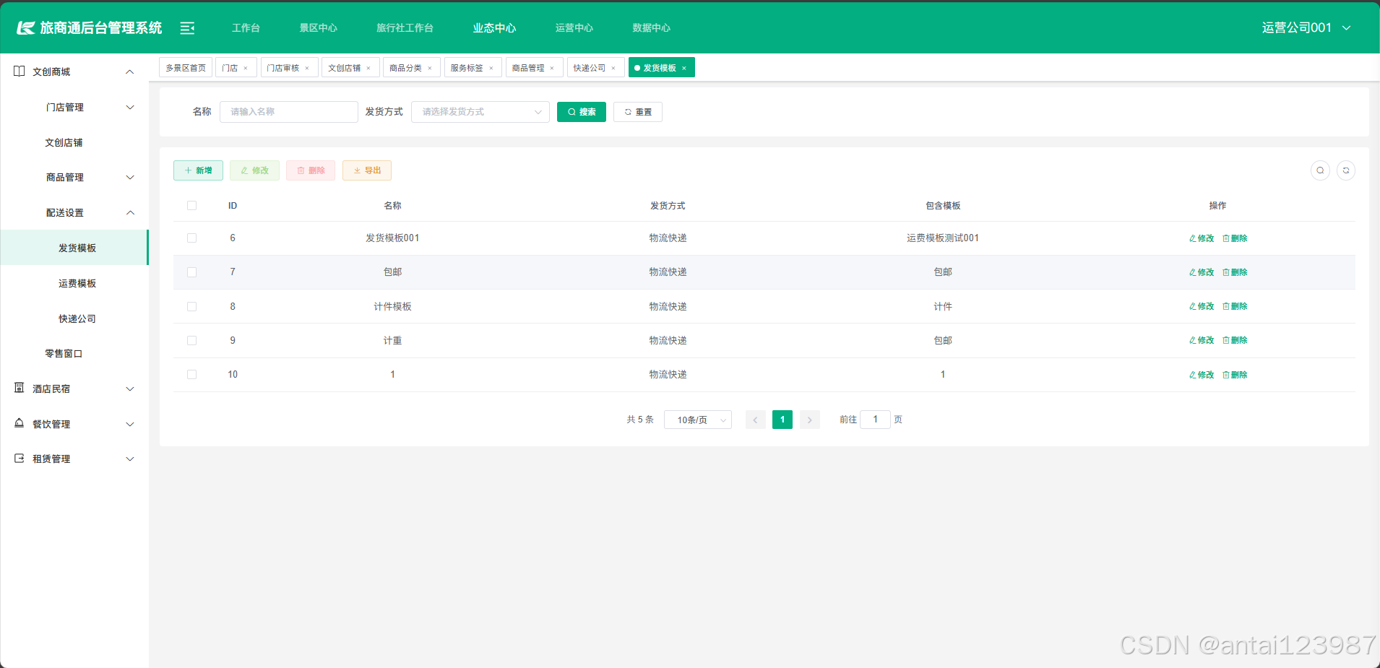Open 业态中心 in top navigation
The image size is (1380, 668).
[x=495, y=28]
